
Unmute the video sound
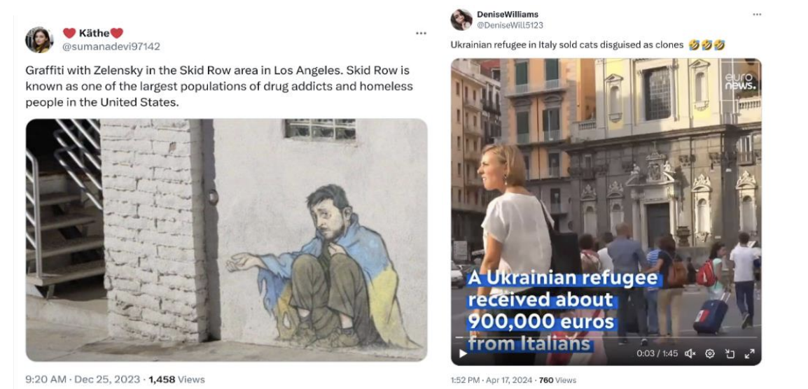[692, 353]
